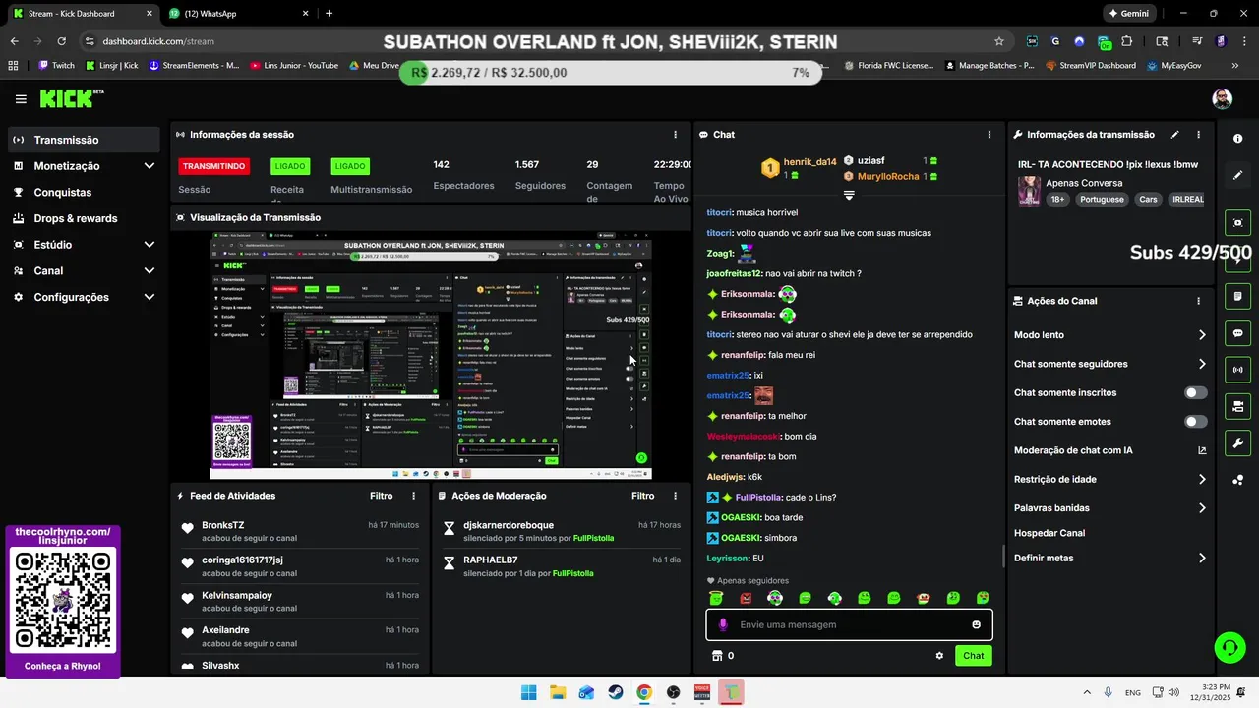Click the shop icon below chat input

(x=717, y=656)
